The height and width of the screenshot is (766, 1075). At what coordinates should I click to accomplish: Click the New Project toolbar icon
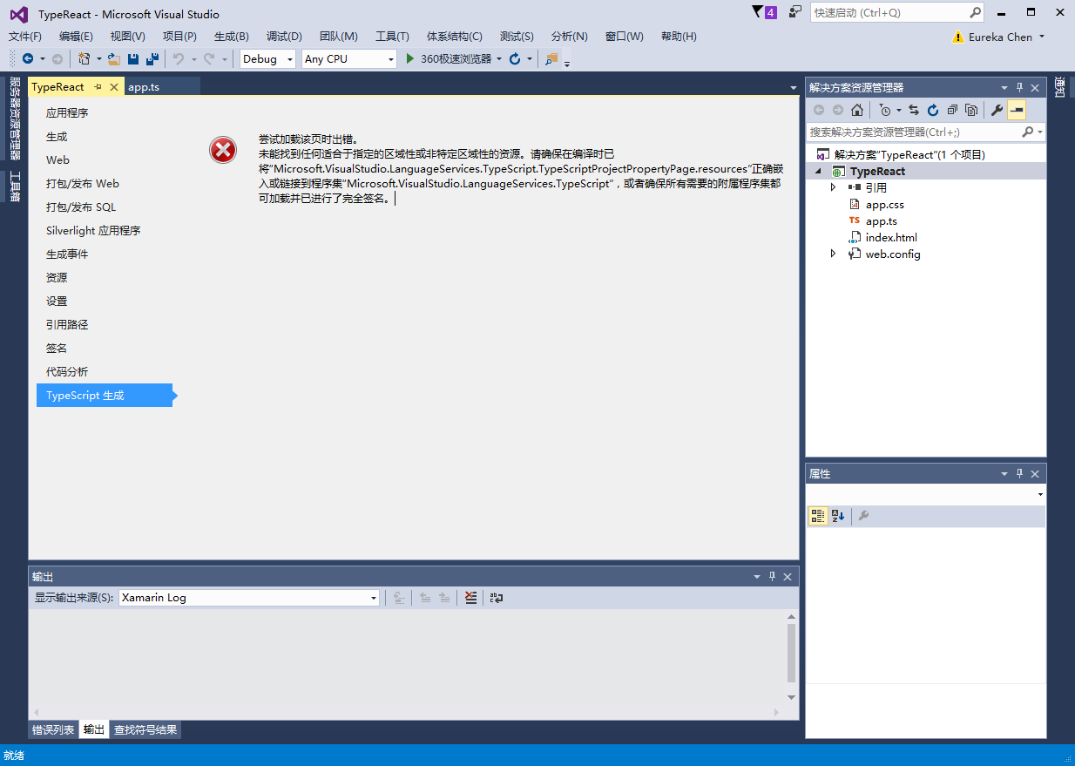coord(85,59)
